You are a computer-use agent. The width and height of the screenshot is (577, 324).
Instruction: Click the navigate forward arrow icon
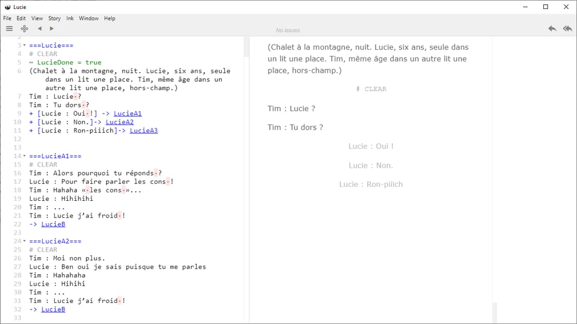pyautogui.click(x=52, y=28)
